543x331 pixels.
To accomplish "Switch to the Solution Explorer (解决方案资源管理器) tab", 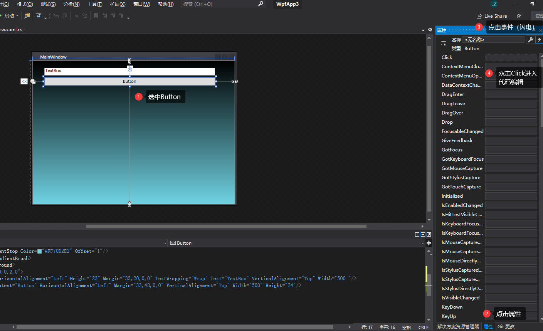I will [458, 327].
